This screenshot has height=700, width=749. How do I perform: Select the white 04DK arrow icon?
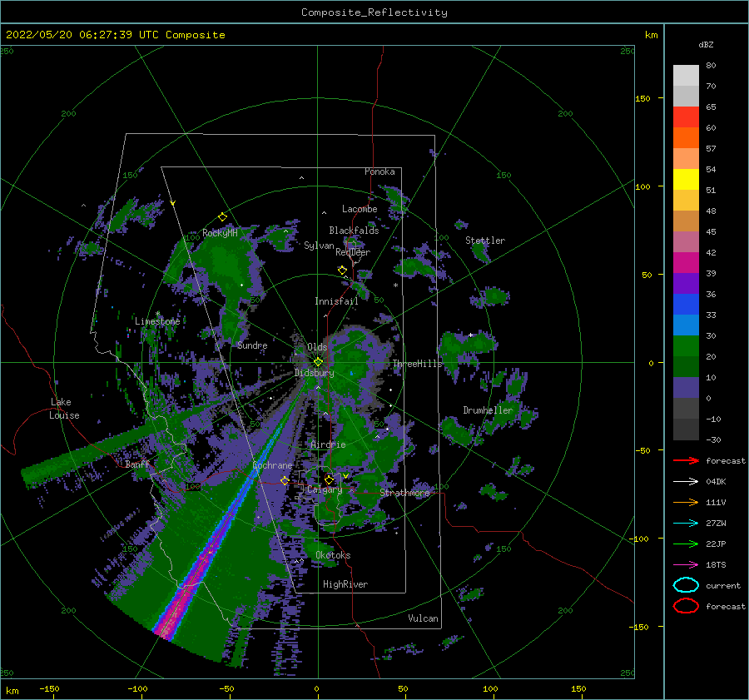pyautogui.click(x=686, y=481)
